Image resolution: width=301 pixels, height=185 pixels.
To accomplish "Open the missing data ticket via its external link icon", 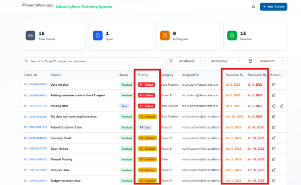I will (x=281, y=106).
